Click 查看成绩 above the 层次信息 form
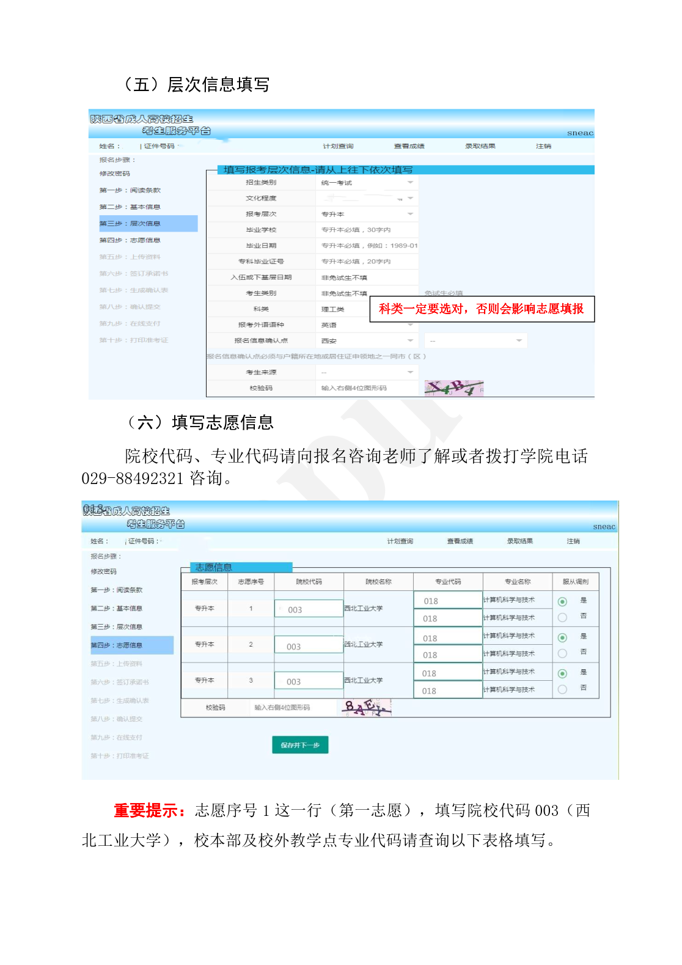Image resolution: width=682 pixels, height=965 pixels. pos(409,146)
